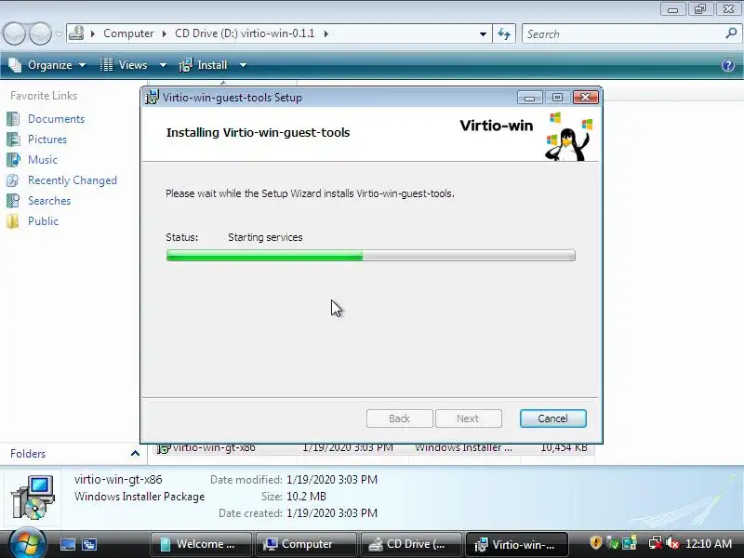The image size is (744, 558).
Task: Click the search magnifier icon
Action: [731, 33]
